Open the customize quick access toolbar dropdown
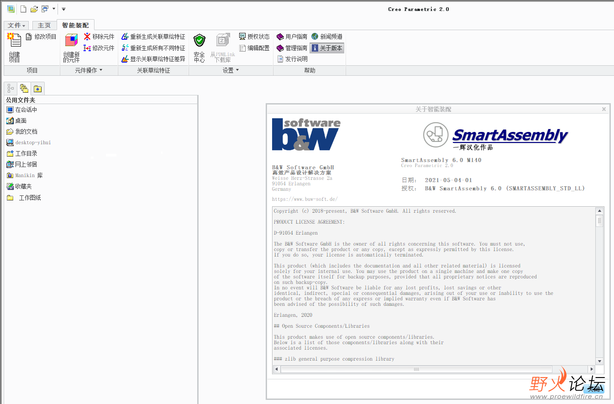Screen dimensions: 614x404 click(63, 9)
